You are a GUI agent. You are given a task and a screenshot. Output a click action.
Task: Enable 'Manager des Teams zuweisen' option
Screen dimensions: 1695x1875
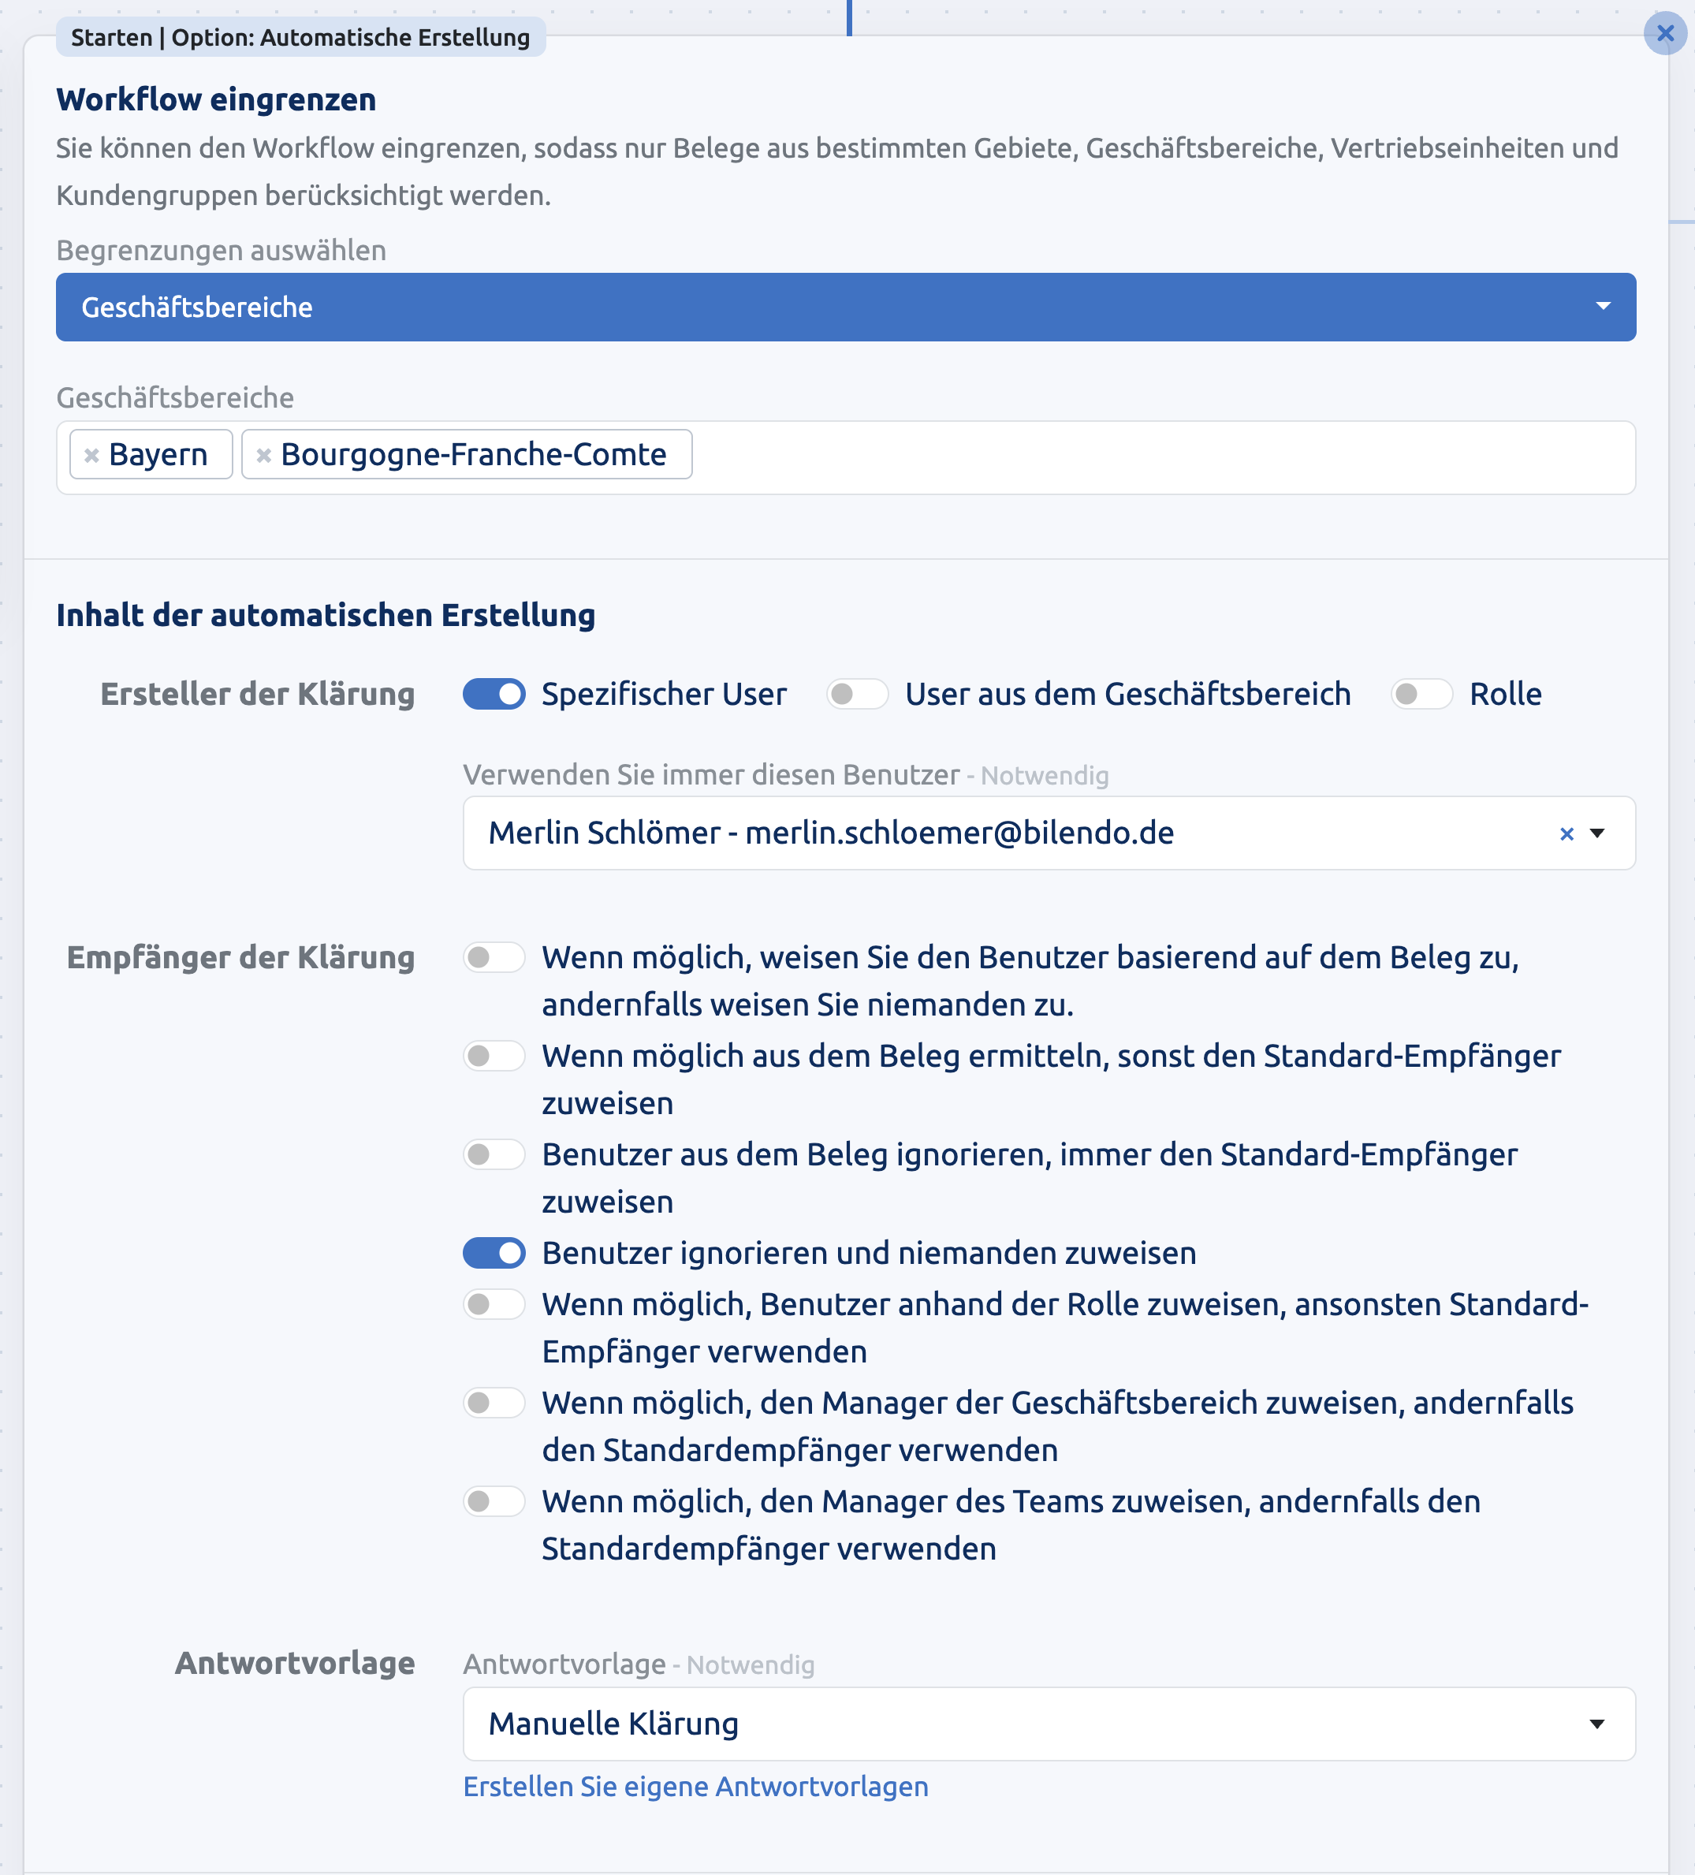click(494, 1501)
